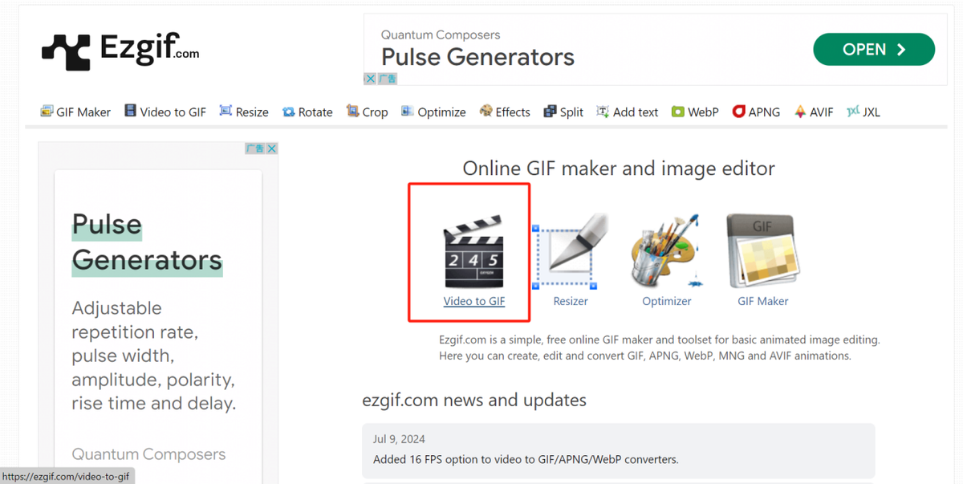Click the Video to GIF link under clapperboard
This screenshot has height=484, width=963.
(474, 301)
